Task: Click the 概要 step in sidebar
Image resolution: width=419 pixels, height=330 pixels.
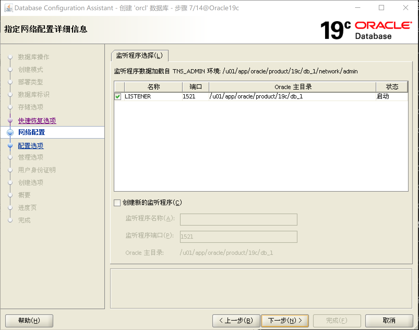Action: (x=24, y=195)
